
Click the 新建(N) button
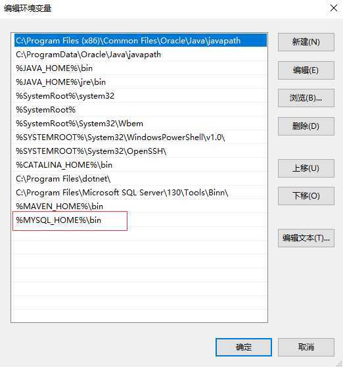pos(306,42)
